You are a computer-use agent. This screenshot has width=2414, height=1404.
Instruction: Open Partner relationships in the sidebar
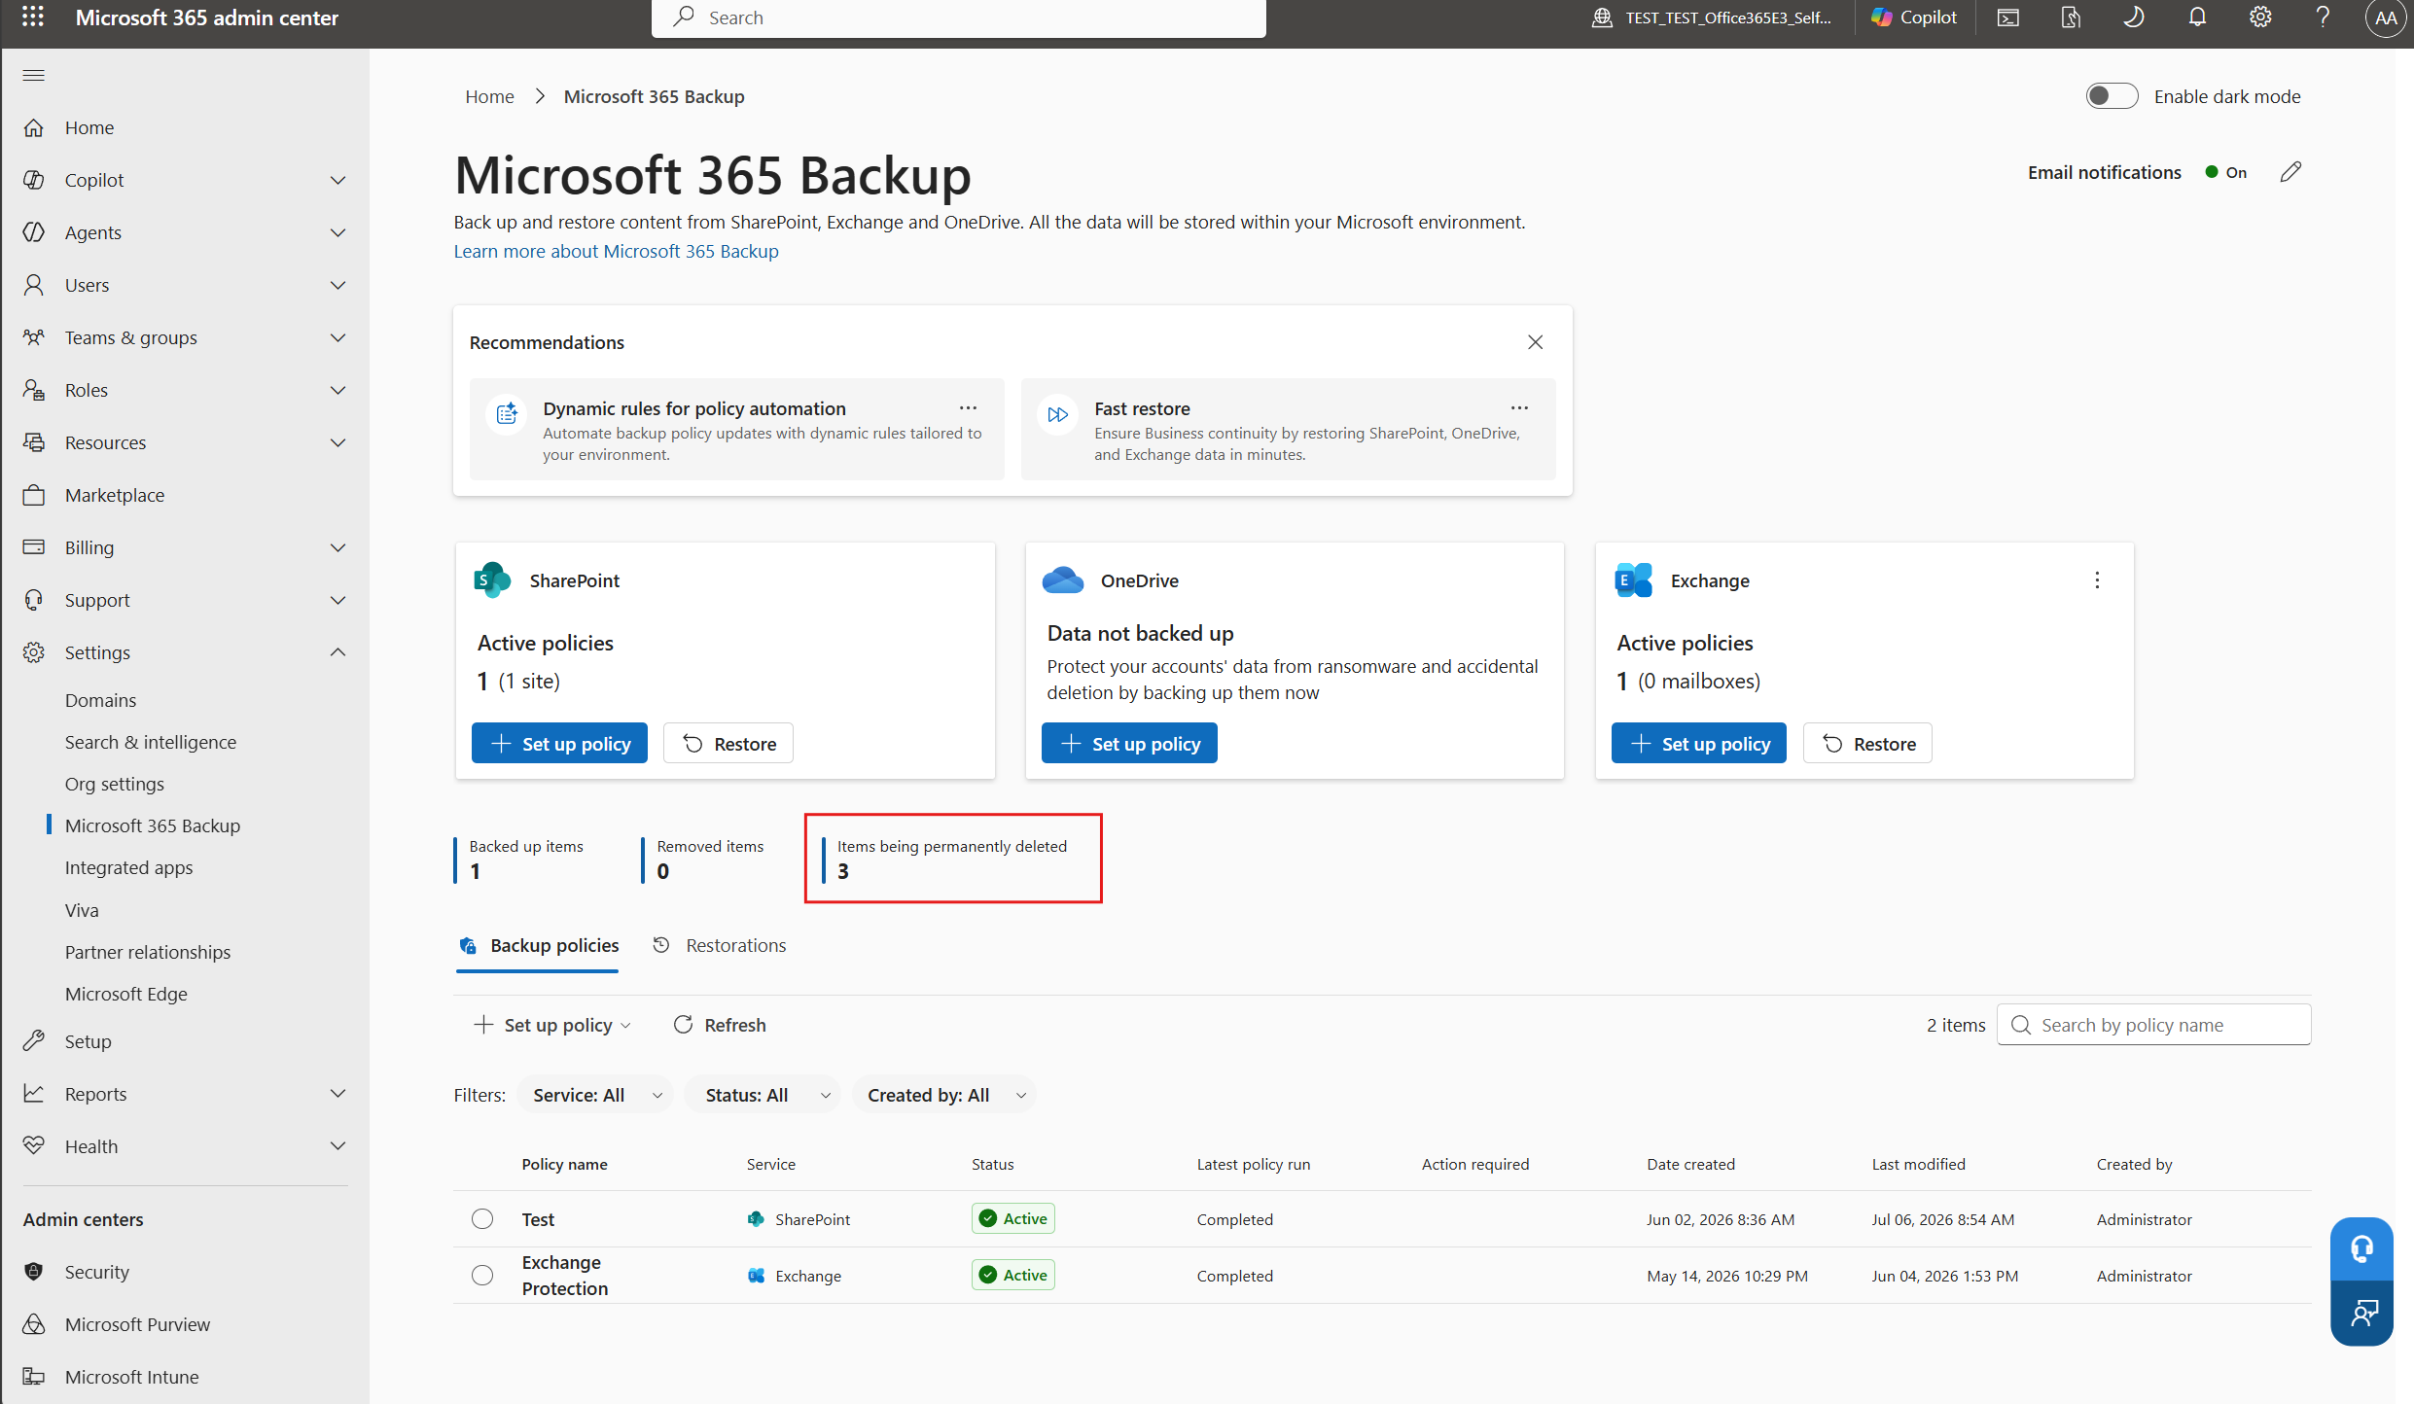pyautogui.click(x=148, y=952)
